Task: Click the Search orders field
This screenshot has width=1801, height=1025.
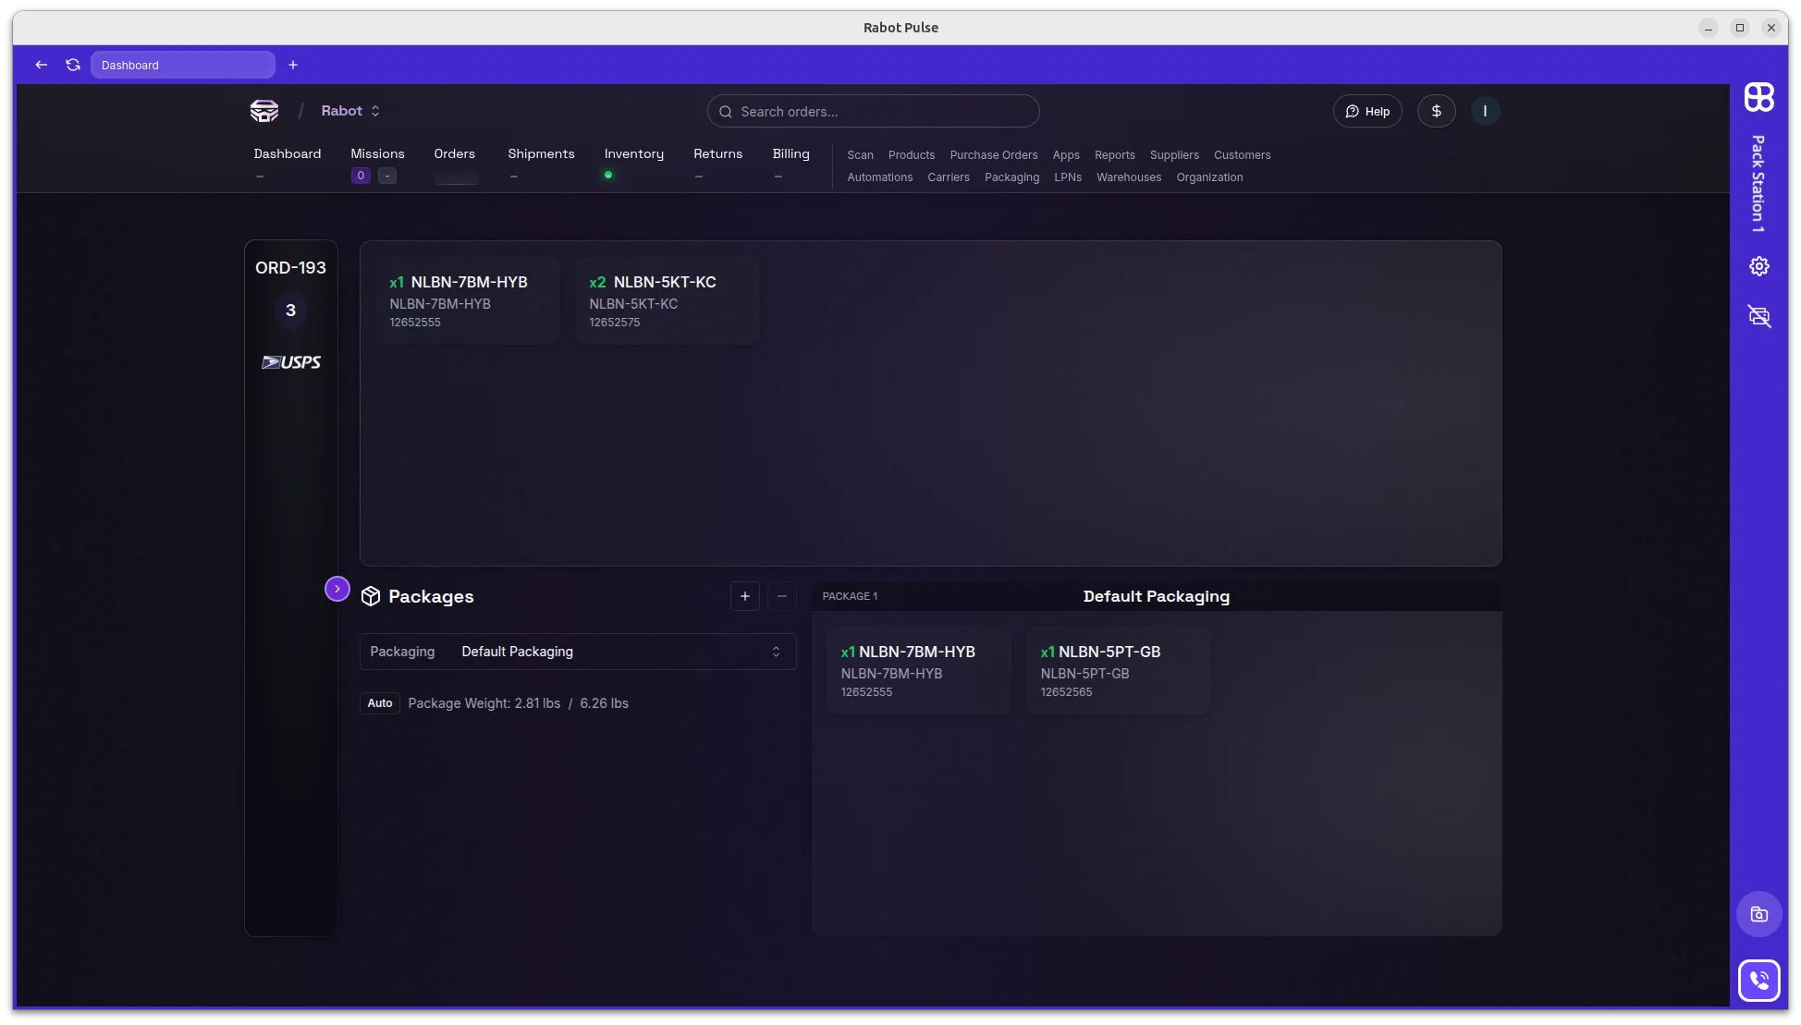Action: point(872,111)
